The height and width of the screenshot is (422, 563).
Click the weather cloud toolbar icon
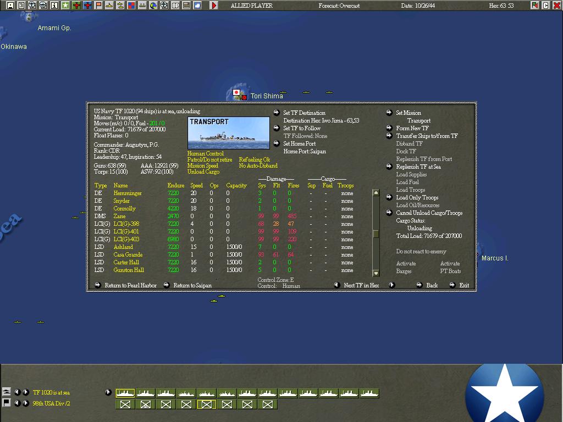[x=197, y=5]
